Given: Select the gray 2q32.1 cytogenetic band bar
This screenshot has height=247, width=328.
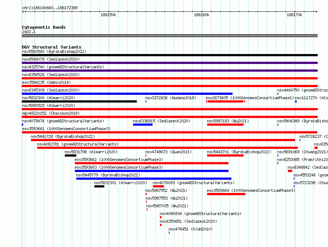Looking at the screenshot, I should (x=170, y=36).
